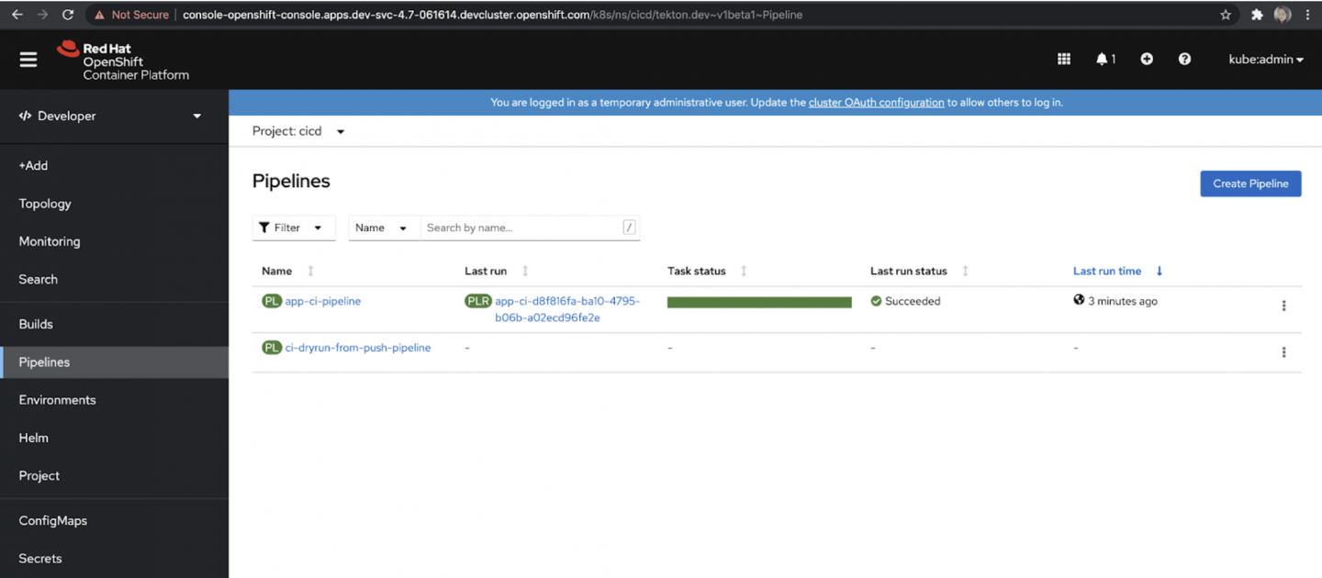Go to Topology in the sidebar
This screenshot has height=578, width=1322.
click(45, 204)
